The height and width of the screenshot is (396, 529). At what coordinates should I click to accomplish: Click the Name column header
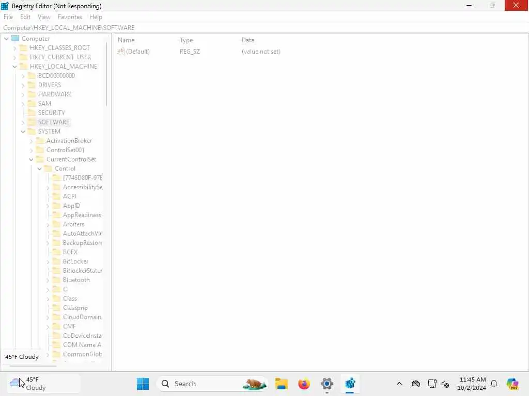pos(126,40)
